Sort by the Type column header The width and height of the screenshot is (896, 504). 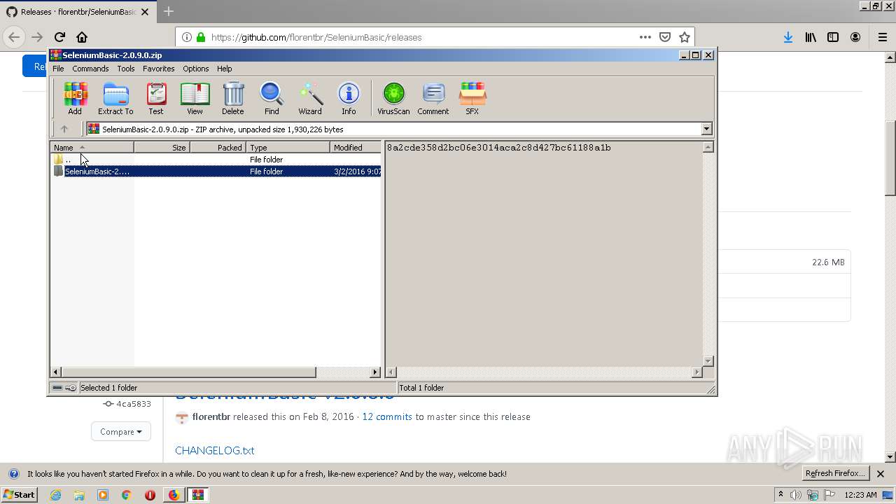click(288, 147)
